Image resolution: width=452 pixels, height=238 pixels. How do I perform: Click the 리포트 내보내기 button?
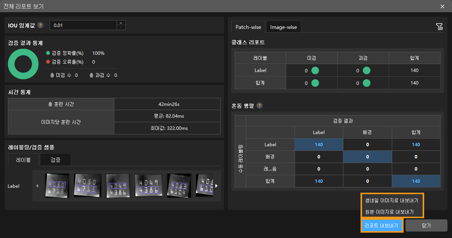click(x=381, y=225)
